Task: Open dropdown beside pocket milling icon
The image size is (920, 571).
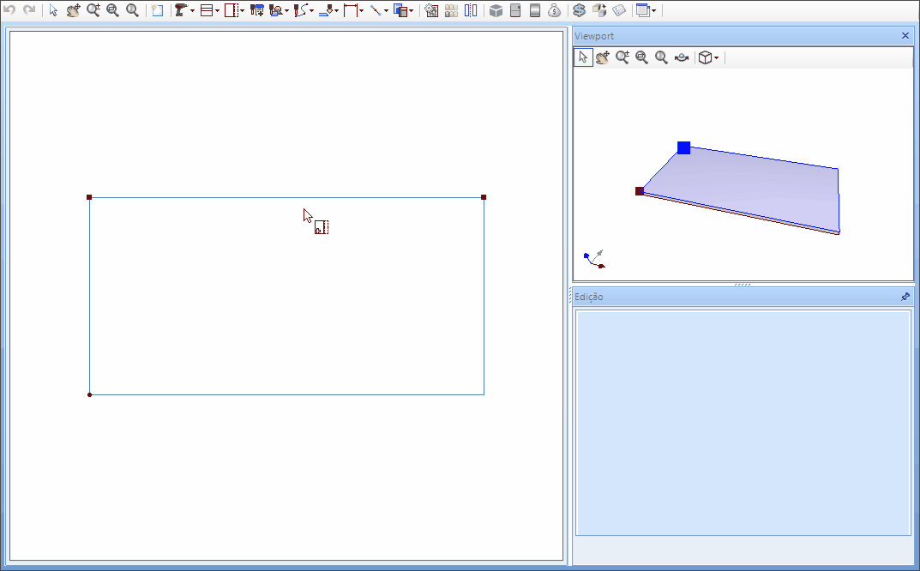Action: (287, 10)
